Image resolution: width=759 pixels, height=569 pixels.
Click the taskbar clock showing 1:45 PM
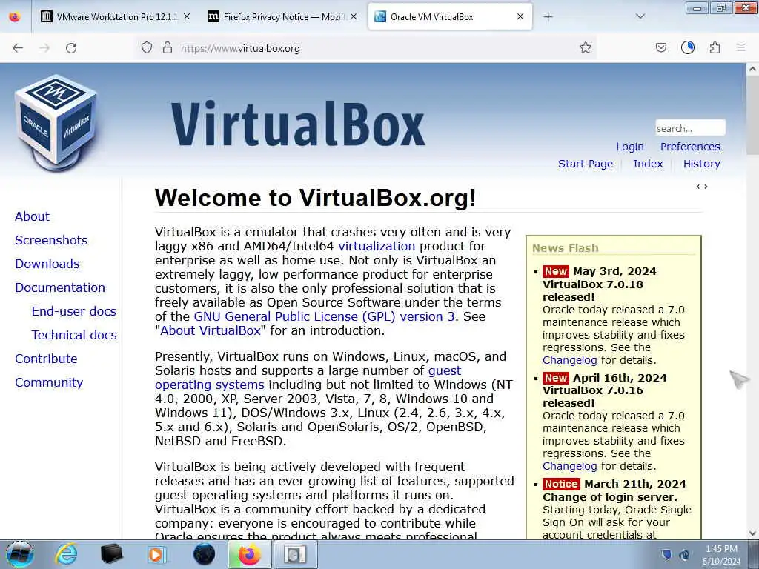pyautogui.click(x=721, y=555)
